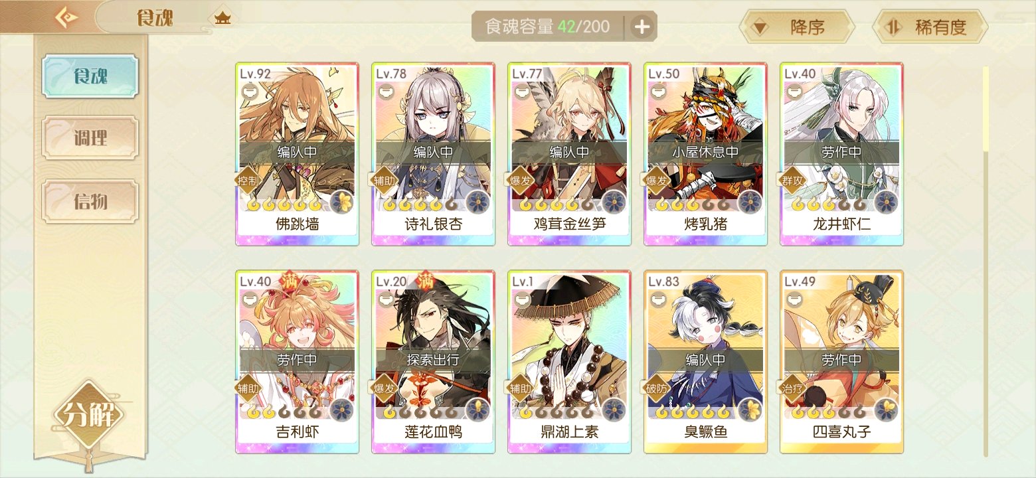Tap the golden flower badge on 佛跳墙 card

[x=342, y=202]
